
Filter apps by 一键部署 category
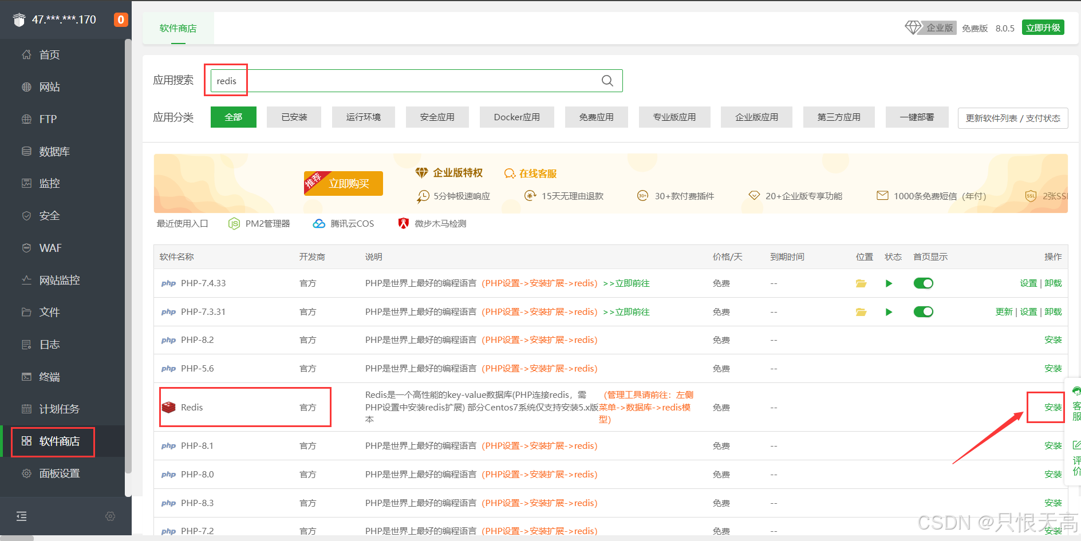(x=917, y=117)
